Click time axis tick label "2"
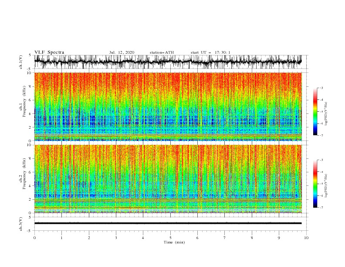Screen dimensions: 345x267 coord(89,238)
